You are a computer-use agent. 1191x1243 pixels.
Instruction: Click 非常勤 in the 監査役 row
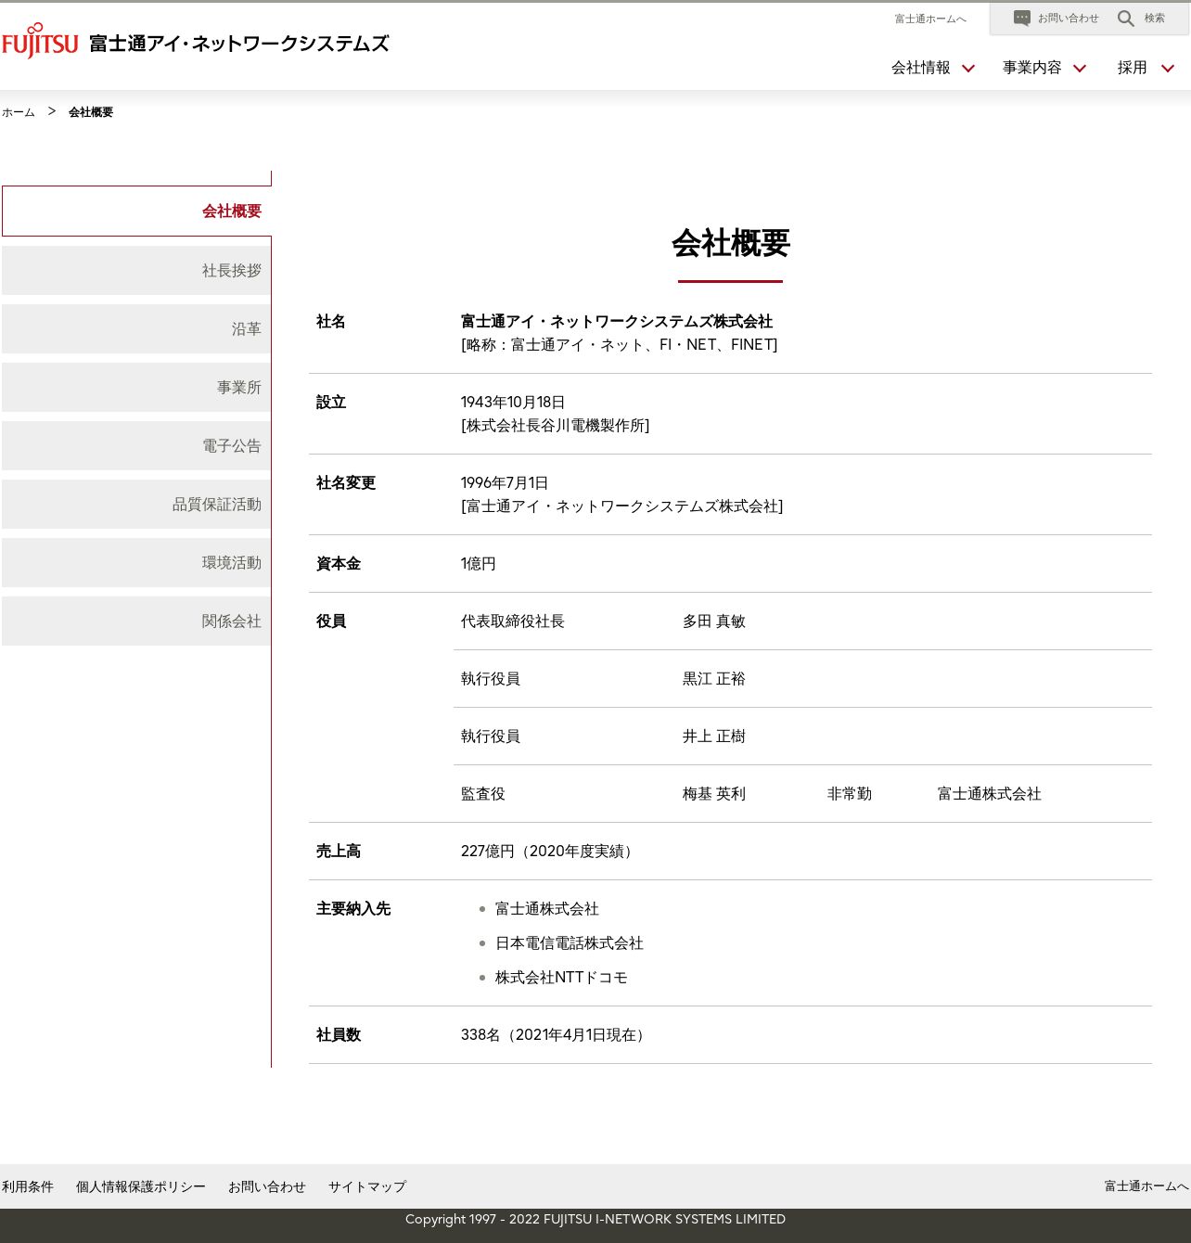(850, 794)
